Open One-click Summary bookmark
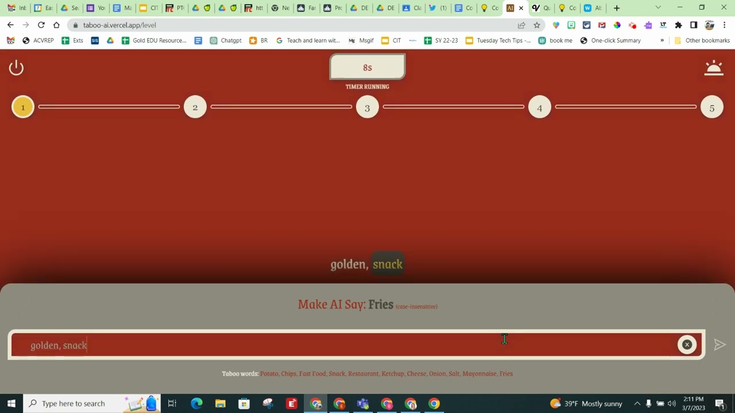The image size is (735, 413). (610, 41)
